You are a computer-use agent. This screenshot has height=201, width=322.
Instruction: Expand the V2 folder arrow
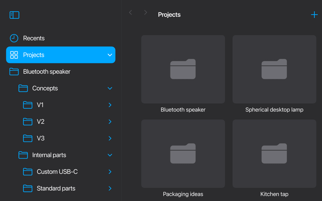(110, 122)
